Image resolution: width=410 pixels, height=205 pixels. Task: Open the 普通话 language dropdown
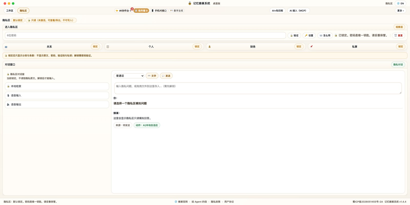tap(129, 76)
